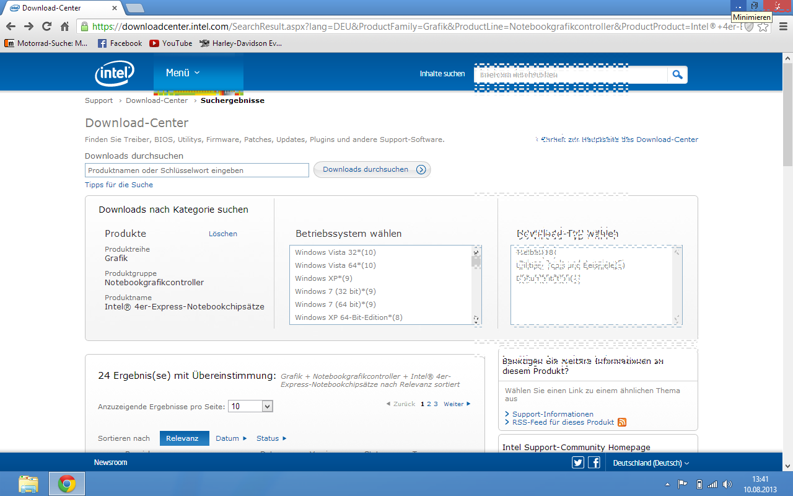Open RSS-Feed für dieses Produkt link
Screen dimensions: 793x496
coord(563,422)
